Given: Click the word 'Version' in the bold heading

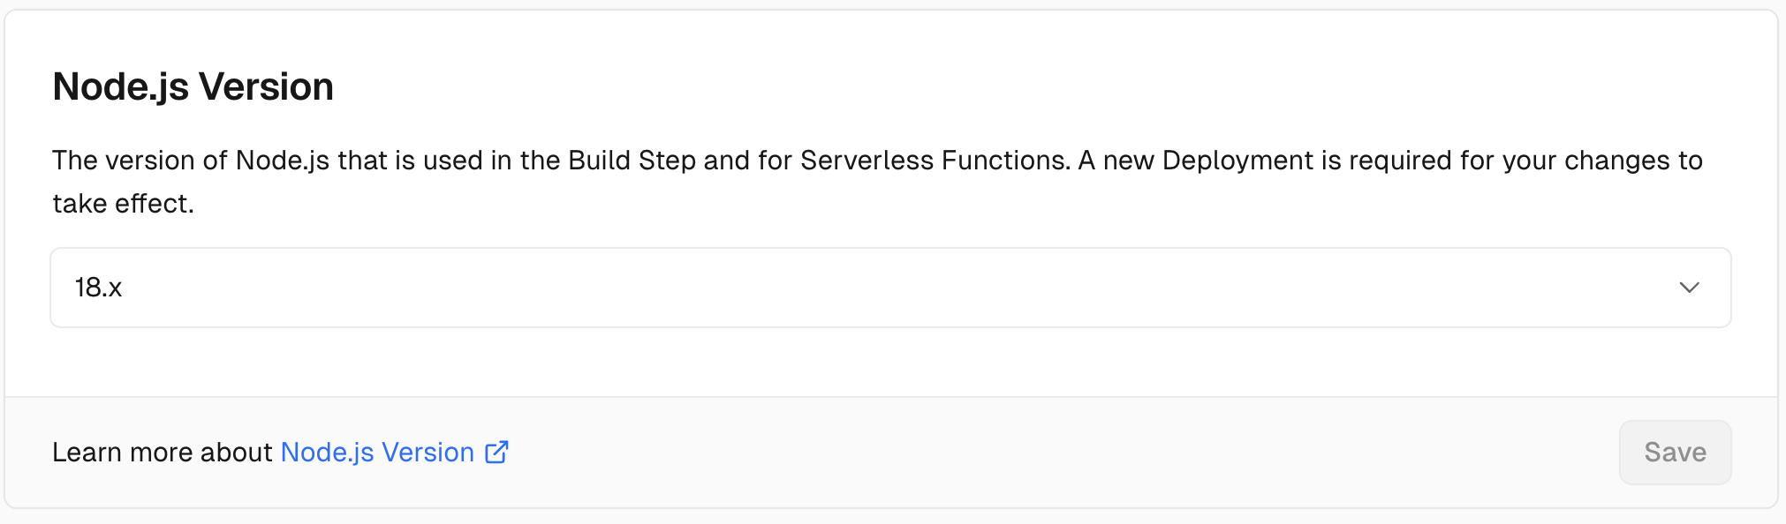Looking at the screenshot, I should [266, 86].
